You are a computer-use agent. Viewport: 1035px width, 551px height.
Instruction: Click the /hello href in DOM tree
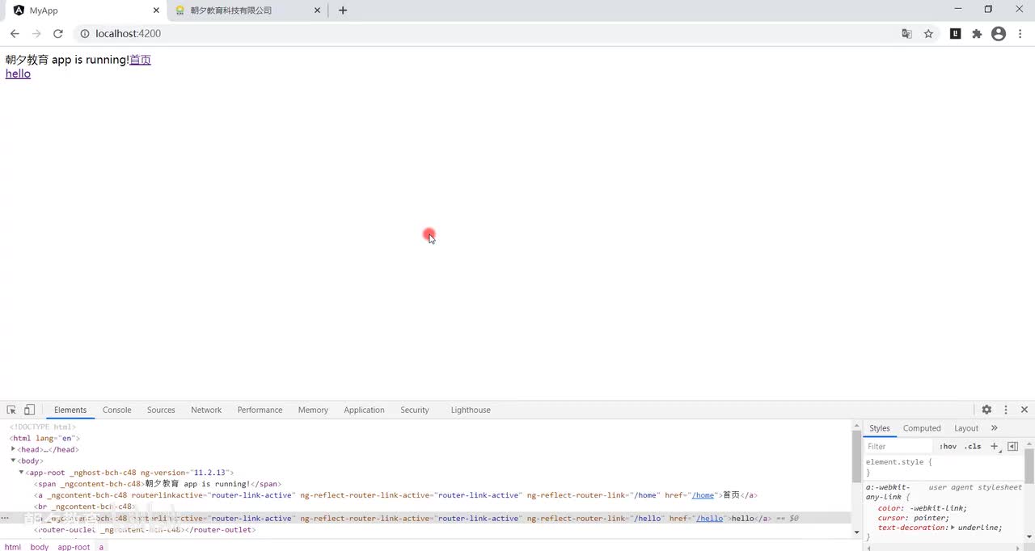click(710, 518)
